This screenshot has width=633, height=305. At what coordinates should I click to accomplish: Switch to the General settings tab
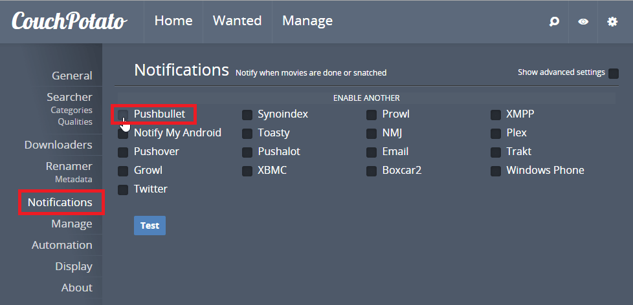tap(72, 76)
